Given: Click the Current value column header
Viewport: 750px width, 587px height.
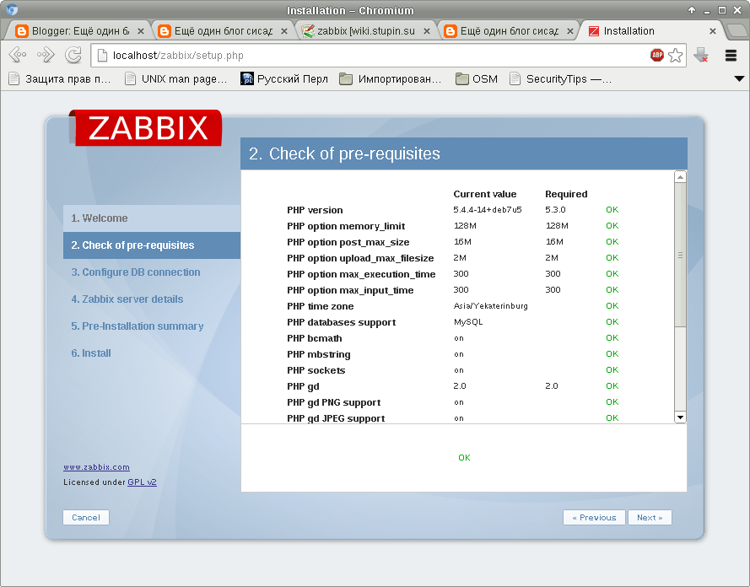Looking at the screenshot, I should [484, 194].
